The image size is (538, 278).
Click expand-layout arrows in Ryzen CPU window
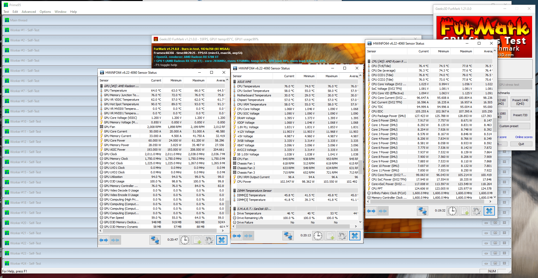point(371,211)
